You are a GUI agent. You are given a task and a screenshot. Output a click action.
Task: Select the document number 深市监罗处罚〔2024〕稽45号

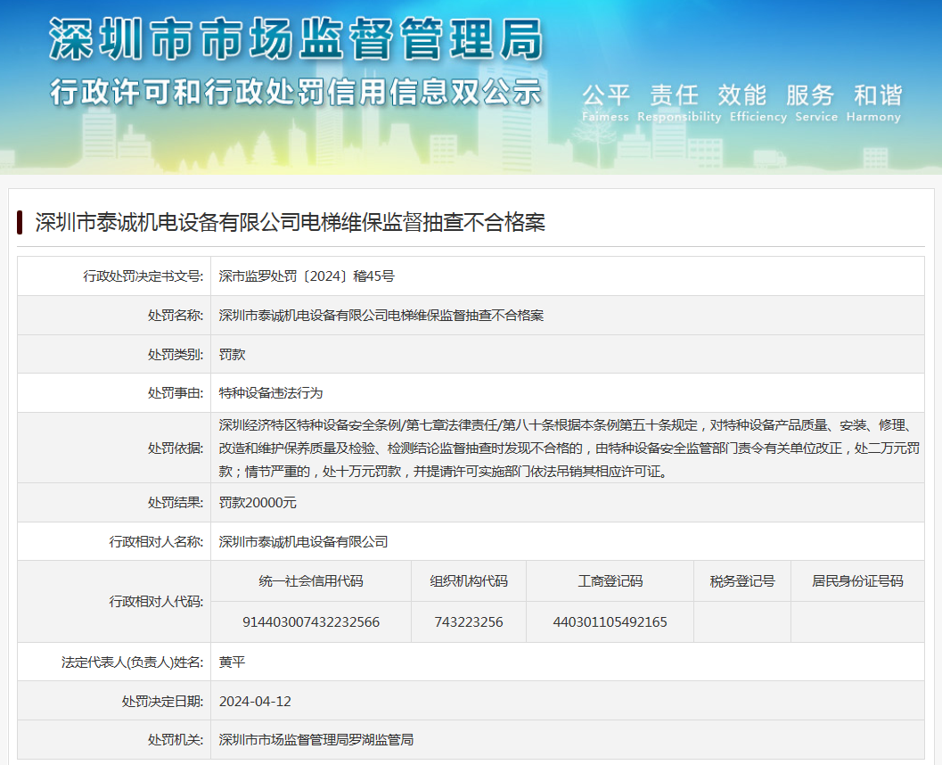point(307,276)
